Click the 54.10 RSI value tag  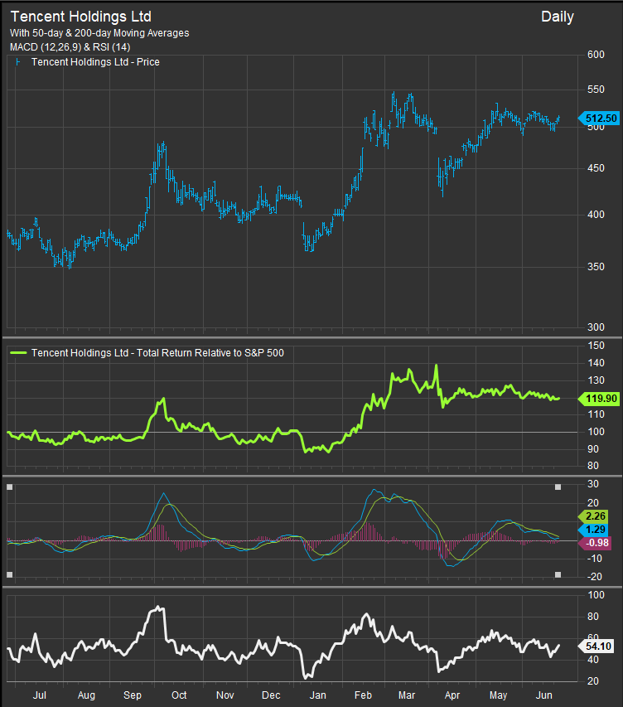click(x=596, y=646)
